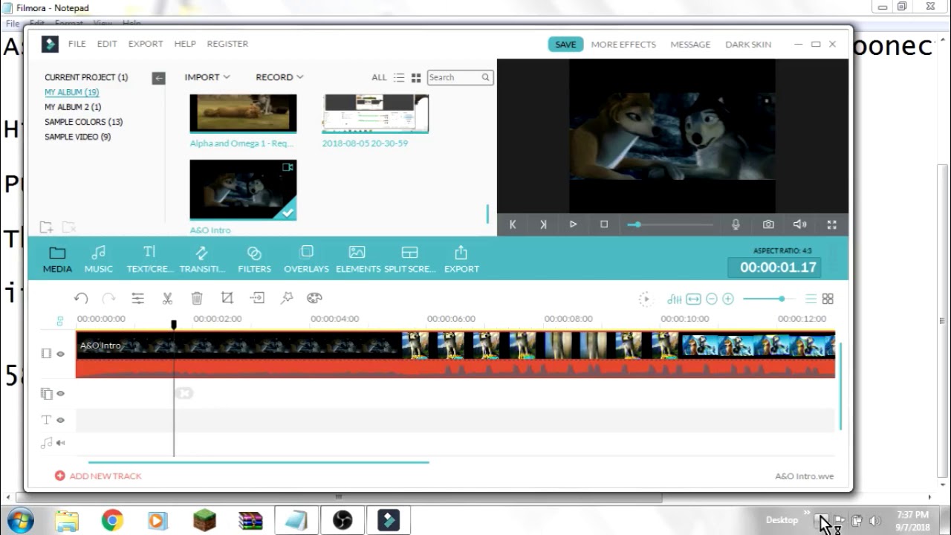The width and height of the screenshot is (951, 535).
Task: Select the crop tool icon
Action: (x=227, y=298)
